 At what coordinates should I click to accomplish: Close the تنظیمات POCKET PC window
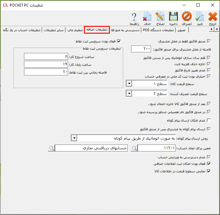point(213,5)
